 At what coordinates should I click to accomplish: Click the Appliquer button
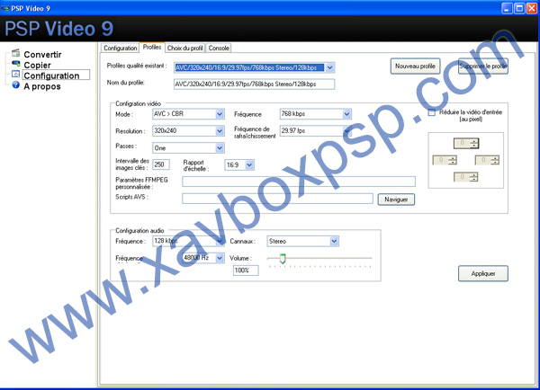coord(482,273)
